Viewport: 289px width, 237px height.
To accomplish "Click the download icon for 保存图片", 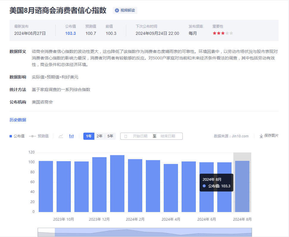I will coord(261,136).
